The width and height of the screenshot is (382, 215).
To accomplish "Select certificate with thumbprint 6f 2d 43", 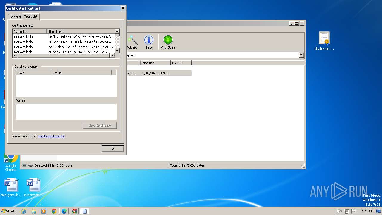I will click(x=64, y=42).
